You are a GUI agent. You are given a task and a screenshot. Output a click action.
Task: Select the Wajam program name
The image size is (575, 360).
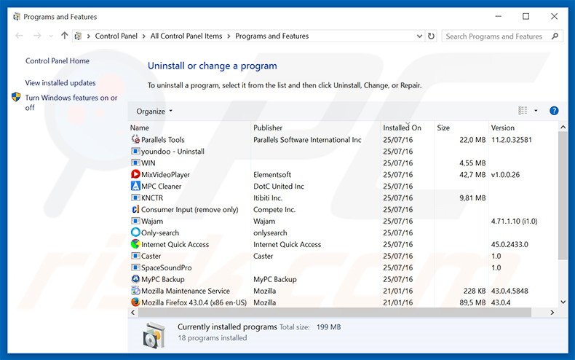coord(152,221)
